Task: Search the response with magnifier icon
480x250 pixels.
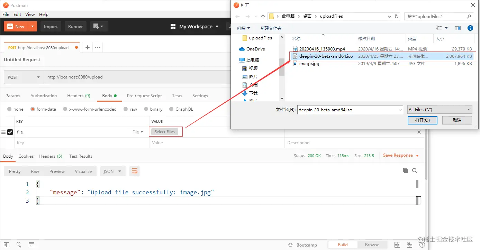Action: [x=415, y=170]
